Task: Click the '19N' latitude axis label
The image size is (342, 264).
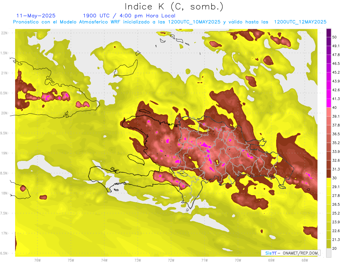Action: pyautogui.click(x=5, y=153)
